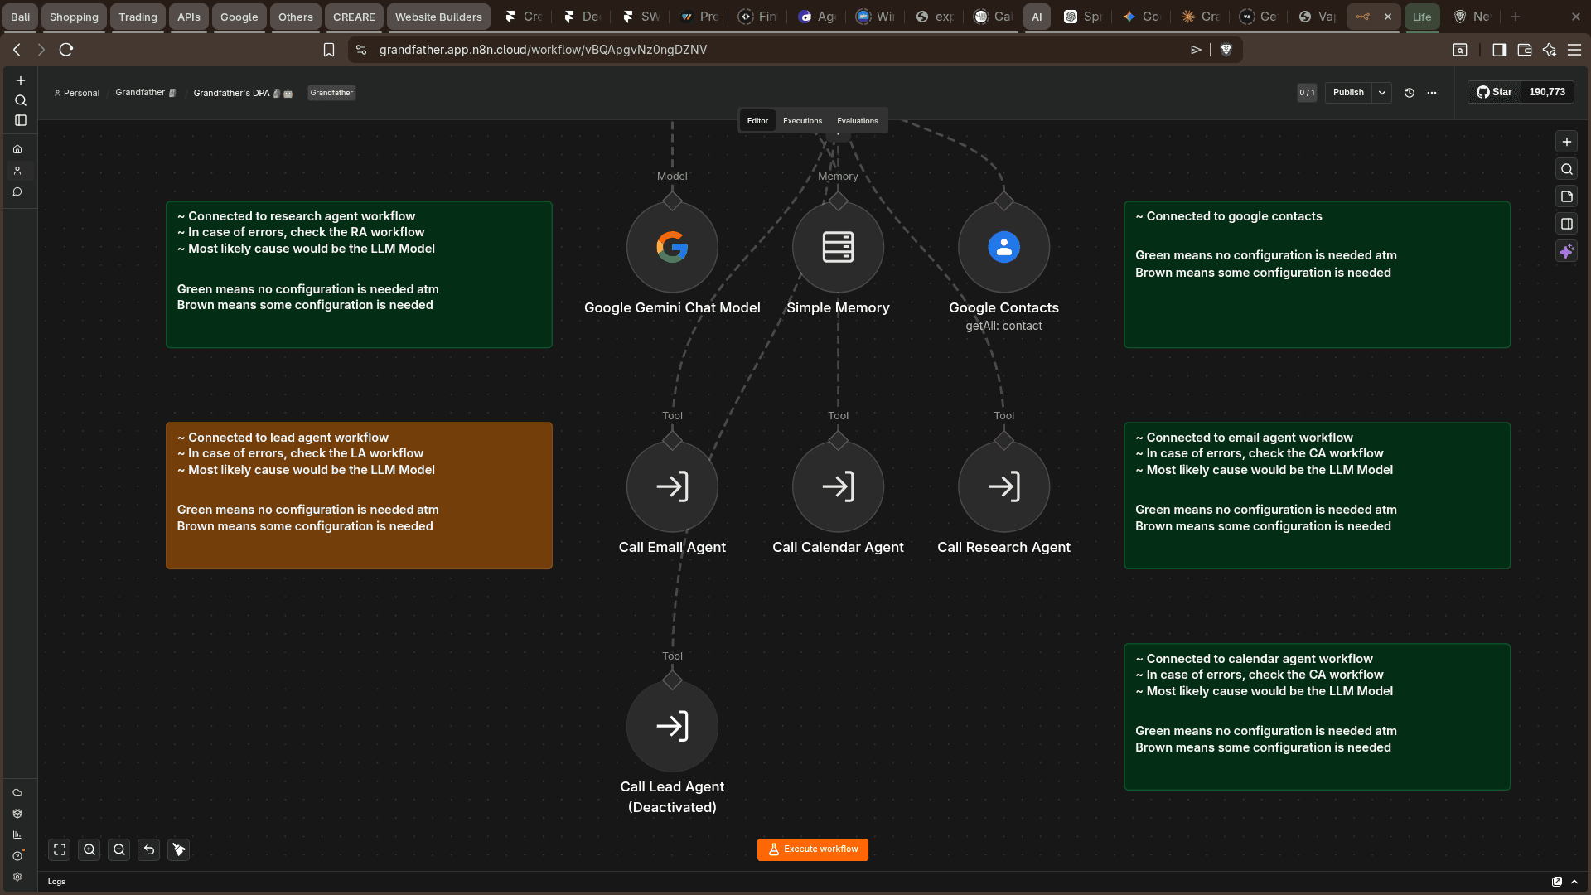Select the Call Research Agent node
The image size is (1591, 895).
point(1003,486)
